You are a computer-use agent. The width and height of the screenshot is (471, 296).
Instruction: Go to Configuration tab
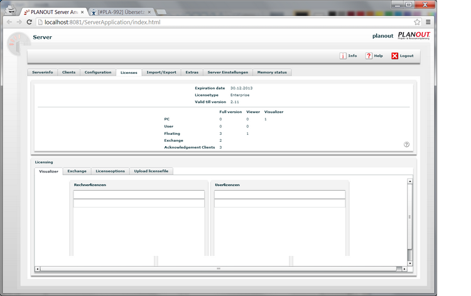[98, 72]
